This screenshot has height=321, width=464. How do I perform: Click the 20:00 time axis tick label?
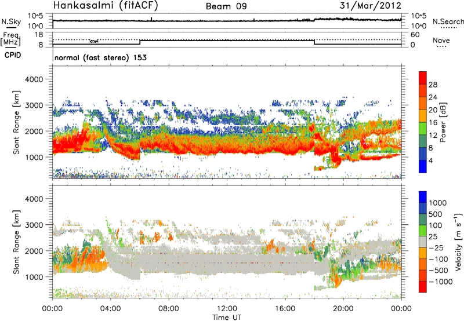[343, 309]
